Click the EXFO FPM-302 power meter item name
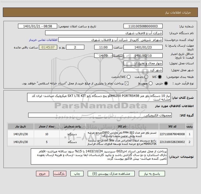The height and width of the screenshot is (194, 201). click(x=122, y=134)
